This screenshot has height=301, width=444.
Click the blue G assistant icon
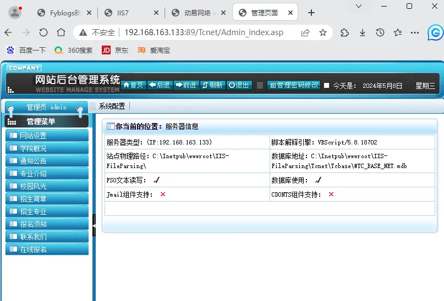point(435,33)
